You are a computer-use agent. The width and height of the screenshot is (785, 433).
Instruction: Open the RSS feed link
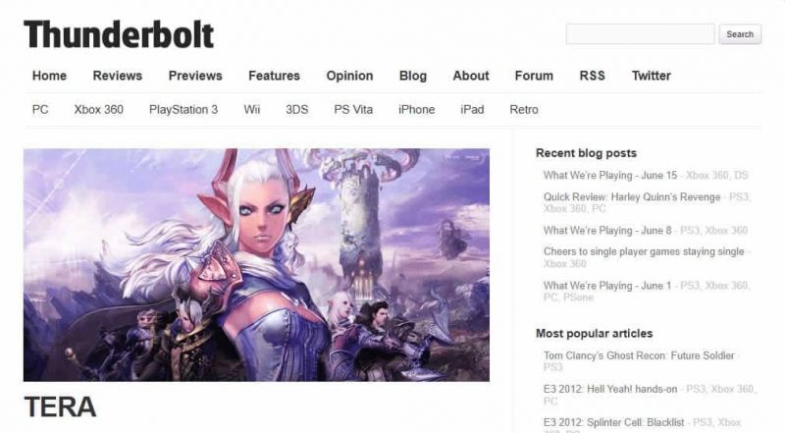point(593,76)
